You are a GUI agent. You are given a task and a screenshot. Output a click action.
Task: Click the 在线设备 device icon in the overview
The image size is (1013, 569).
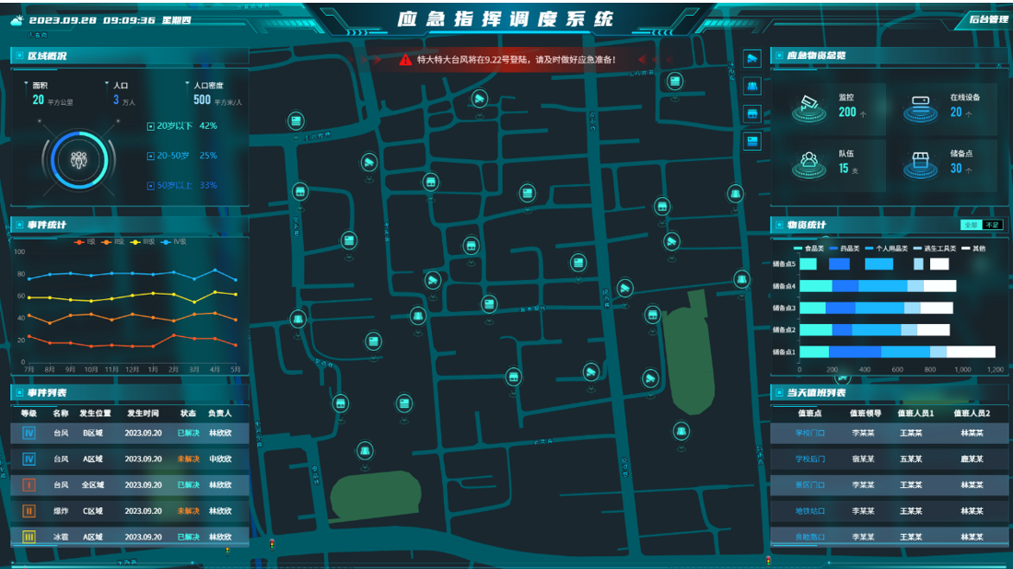[x=921, y=108]
